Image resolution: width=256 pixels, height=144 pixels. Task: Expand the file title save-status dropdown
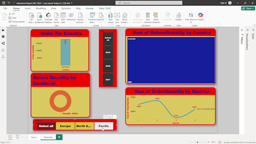pos(72,3)
